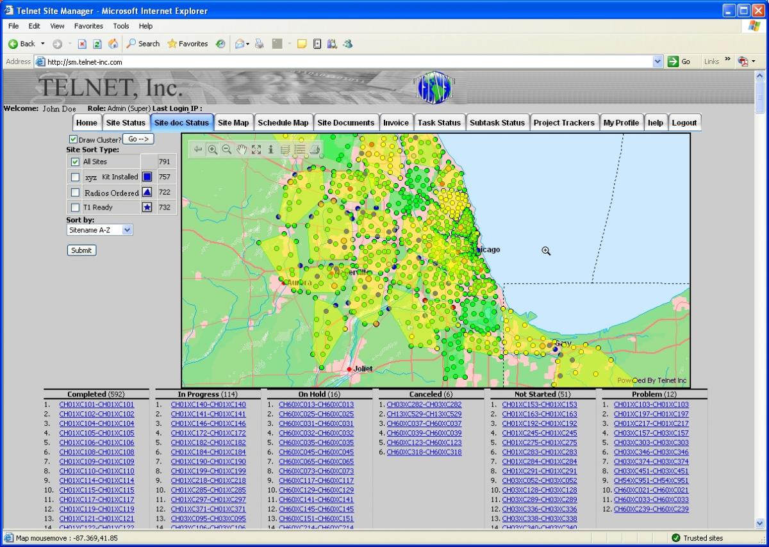This screenshot has height=547, width=769.
Task: Switch to the Schedule Map tab
Action: (x=283, y=122)
